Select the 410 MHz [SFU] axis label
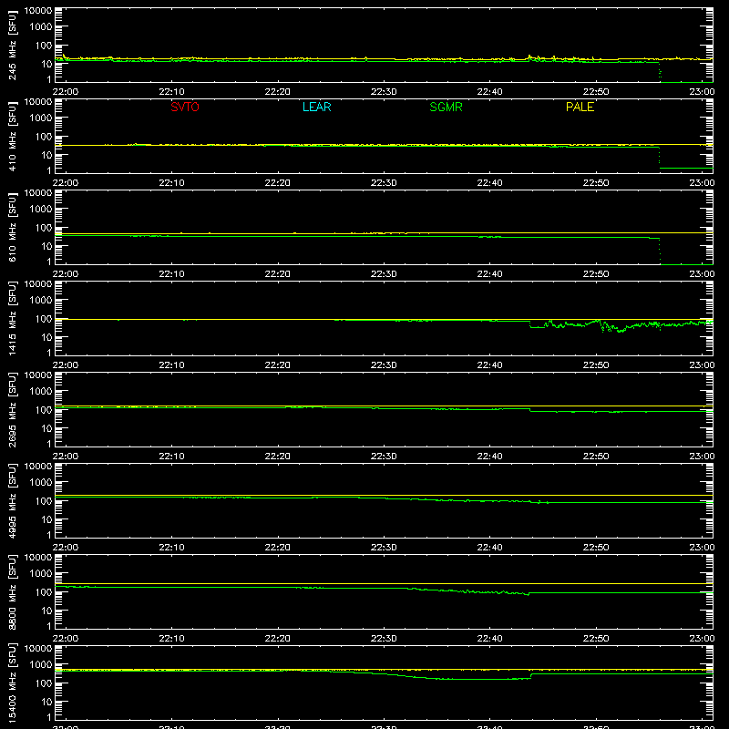Image resolution: width=729 pixels, height=729 pixels. (12, 136)
